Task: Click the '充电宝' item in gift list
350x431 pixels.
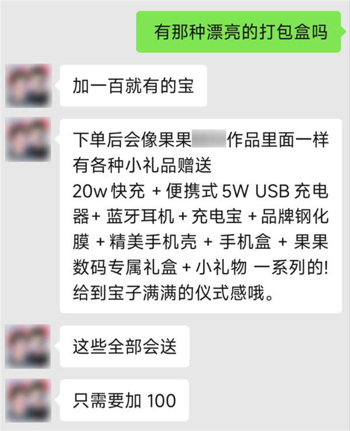Action: point(217,216)
